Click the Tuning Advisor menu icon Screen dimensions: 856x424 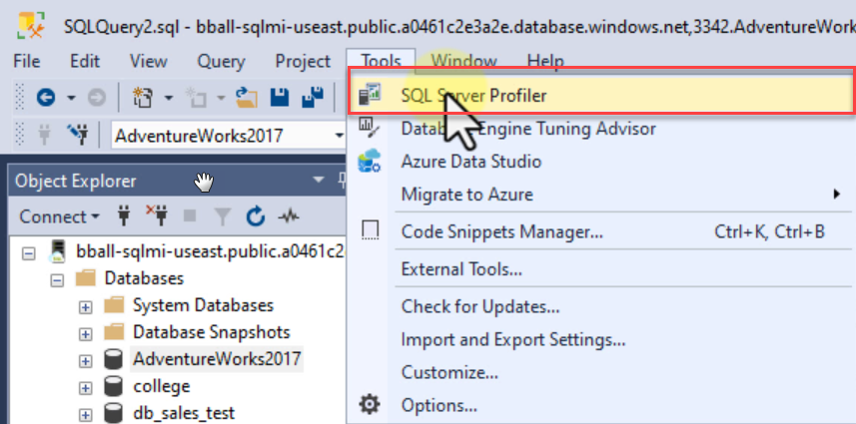[369, 128]
